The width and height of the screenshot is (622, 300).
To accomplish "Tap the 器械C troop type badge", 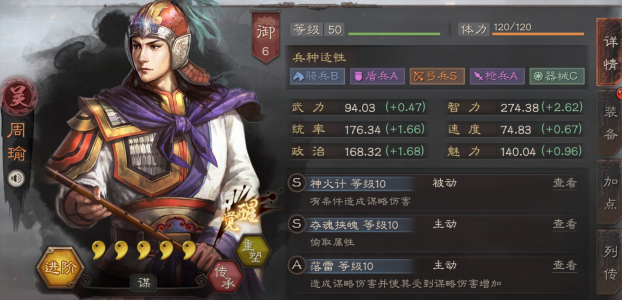I will point(557,76).
